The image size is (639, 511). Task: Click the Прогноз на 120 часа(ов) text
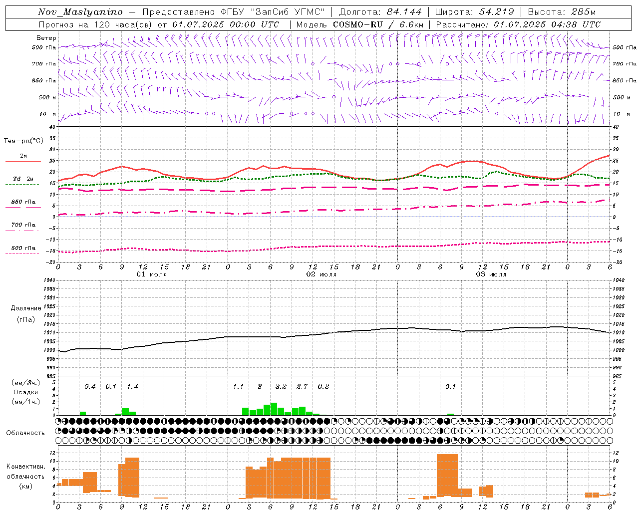click(96, 24)
